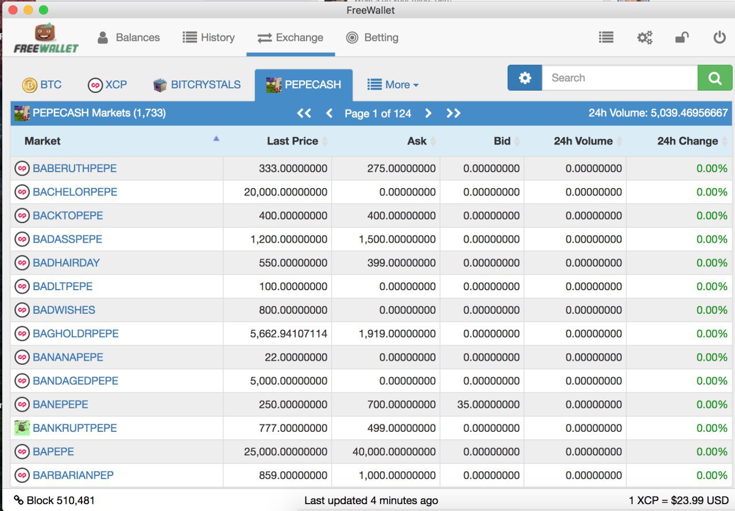Switch to the Exchange tab
735x511 pixels.
(291, 37)
